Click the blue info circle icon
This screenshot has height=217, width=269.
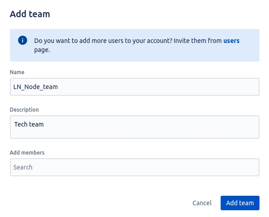coord(23,41)
